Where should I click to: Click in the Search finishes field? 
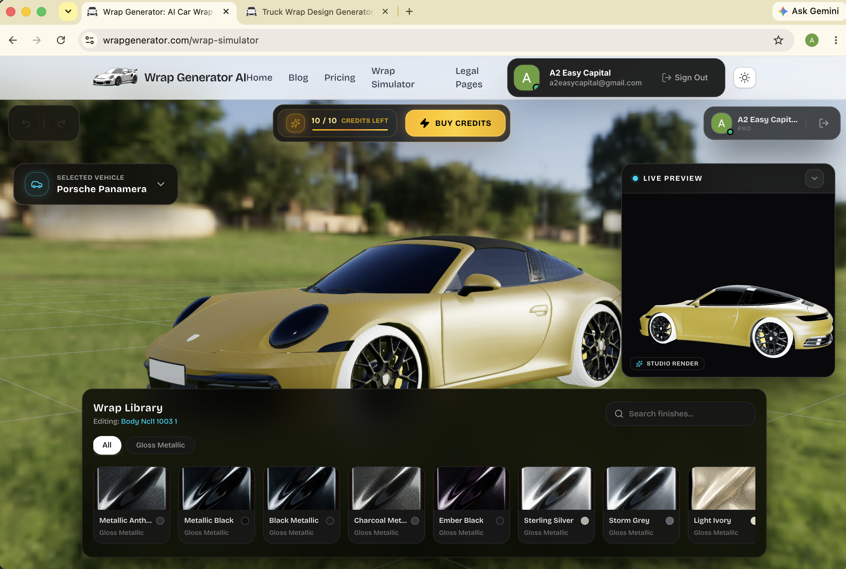pos(680,414)
